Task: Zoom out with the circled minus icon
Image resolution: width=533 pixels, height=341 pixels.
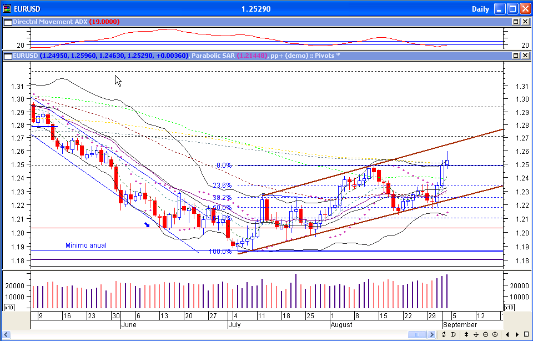Action: tap(485, 334)
